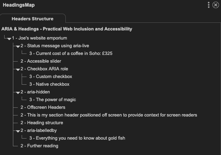Go to Further reading heading
The height and width of the screenshot is (155, 221).
39,146
